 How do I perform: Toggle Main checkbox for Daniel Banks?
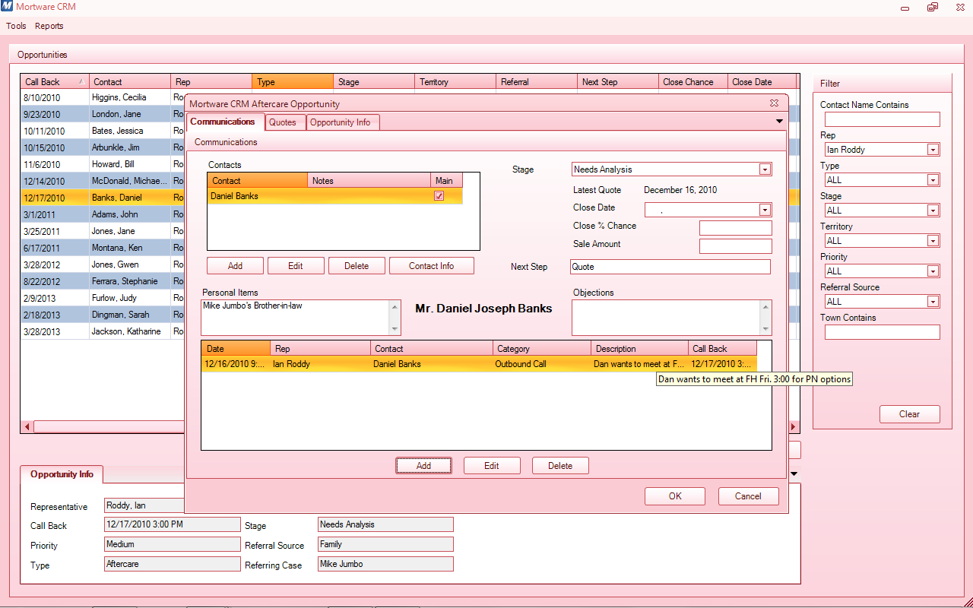click(x=439, y=196)
